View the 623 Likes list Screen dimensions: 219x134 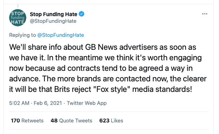pyautogui.click(x=111, y=121)
